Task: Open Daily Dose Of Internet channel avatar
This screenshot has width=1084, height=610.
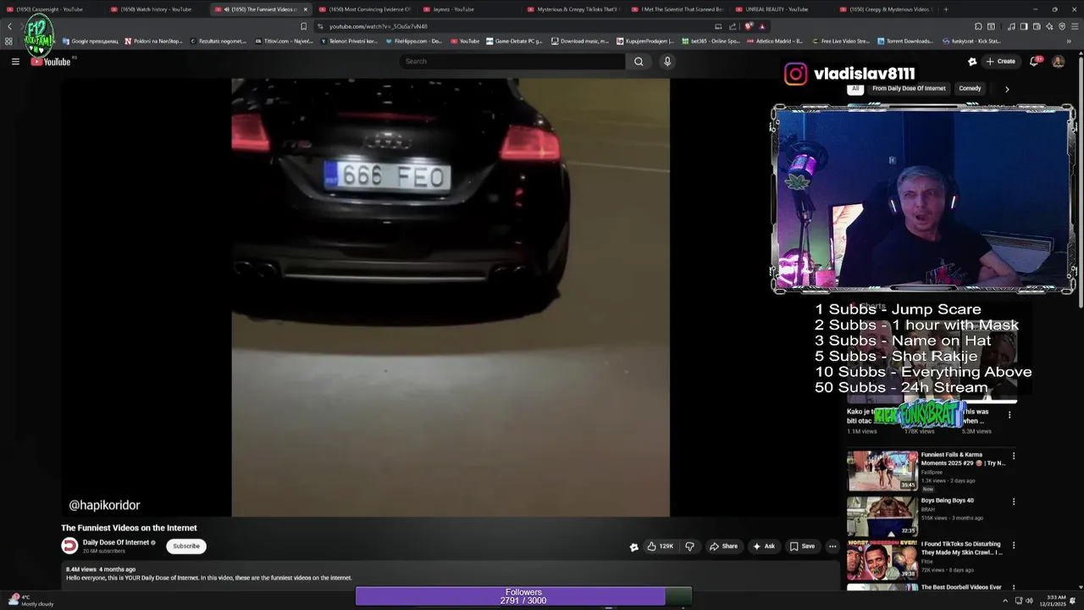Action: [69, 546]
